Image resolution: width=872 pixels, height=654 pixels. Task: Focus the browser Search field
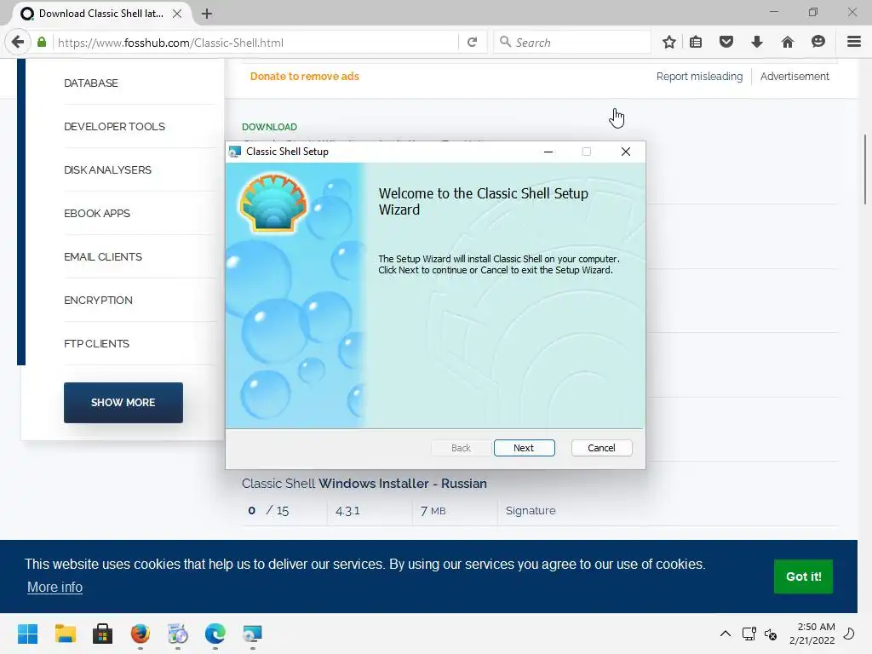click(573, 43)
